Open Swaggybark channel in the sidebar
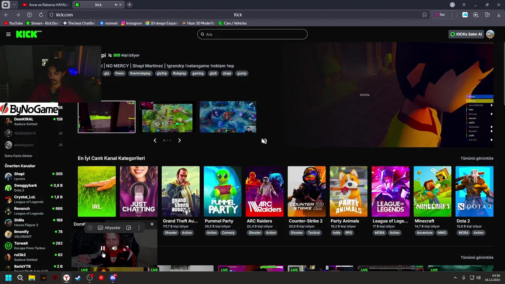This screenshot has width=505, height=284. click(x=34, y=188)
